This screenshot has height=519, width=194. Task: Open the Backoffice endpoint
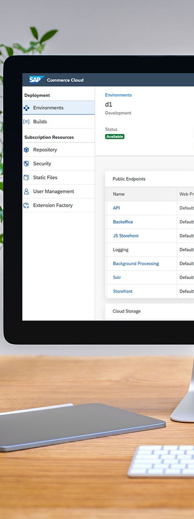pyautogui.click(x=123, y=222)
